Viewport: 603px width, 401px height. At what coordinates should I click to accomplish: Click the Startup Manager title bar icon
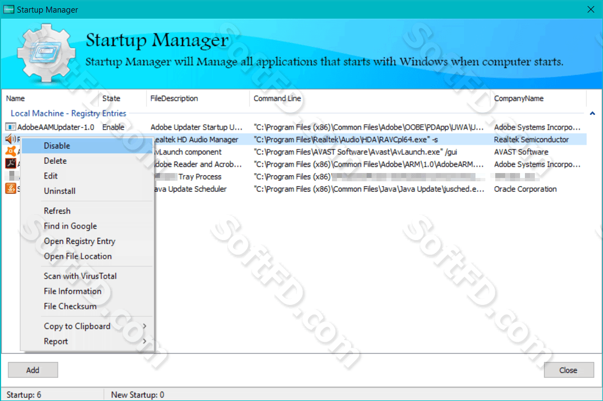coord(8,9)
